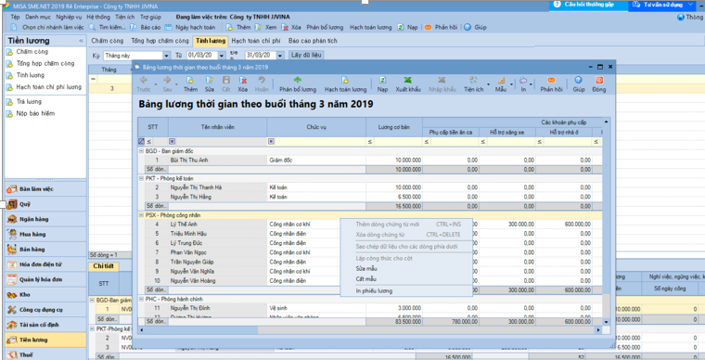Open the Kỳ period dropdown
Screen dimensions: 705x360
(166, 56)
